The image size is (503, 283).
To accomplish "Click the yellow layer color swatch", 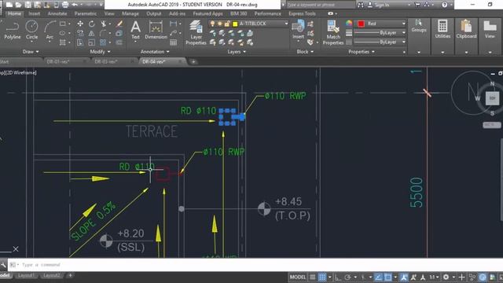I will click(235, 24).
